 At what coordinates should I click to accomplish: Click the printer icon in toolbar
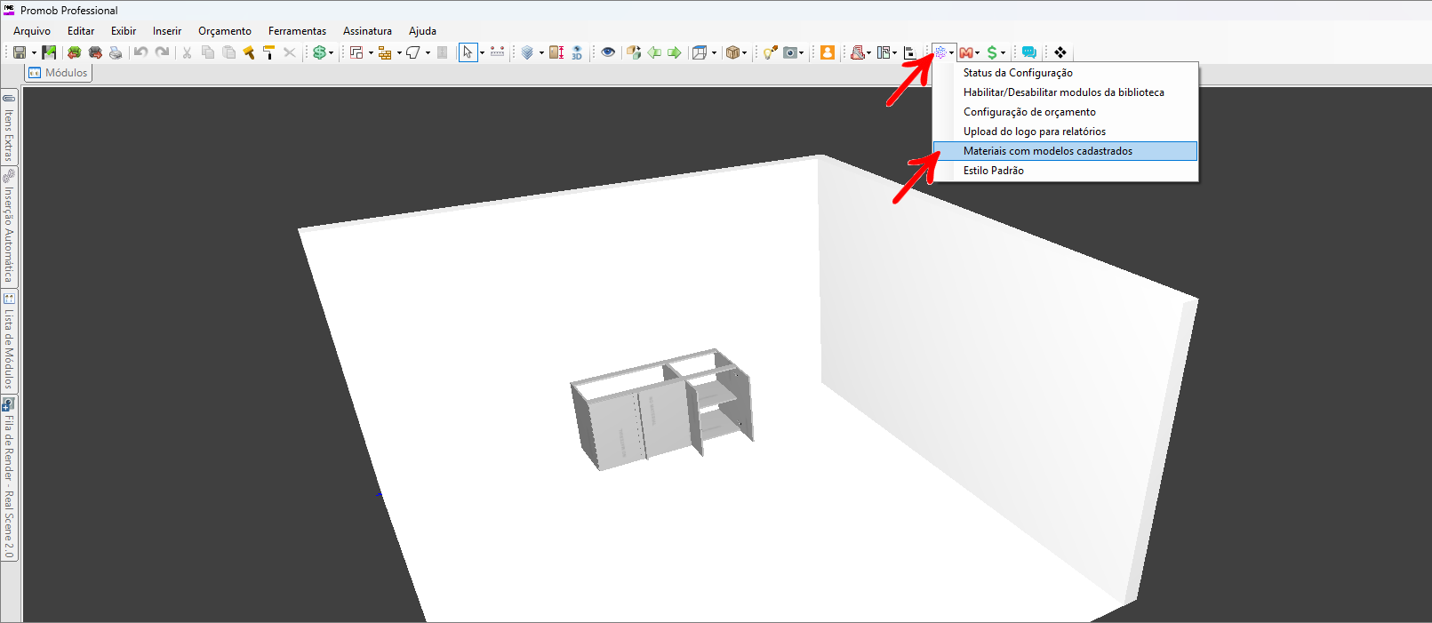click(116, 52)
